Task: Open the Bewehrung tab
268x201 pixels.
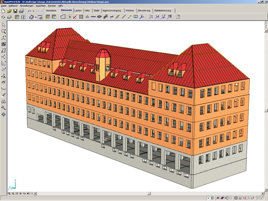Action: point(144,11)
